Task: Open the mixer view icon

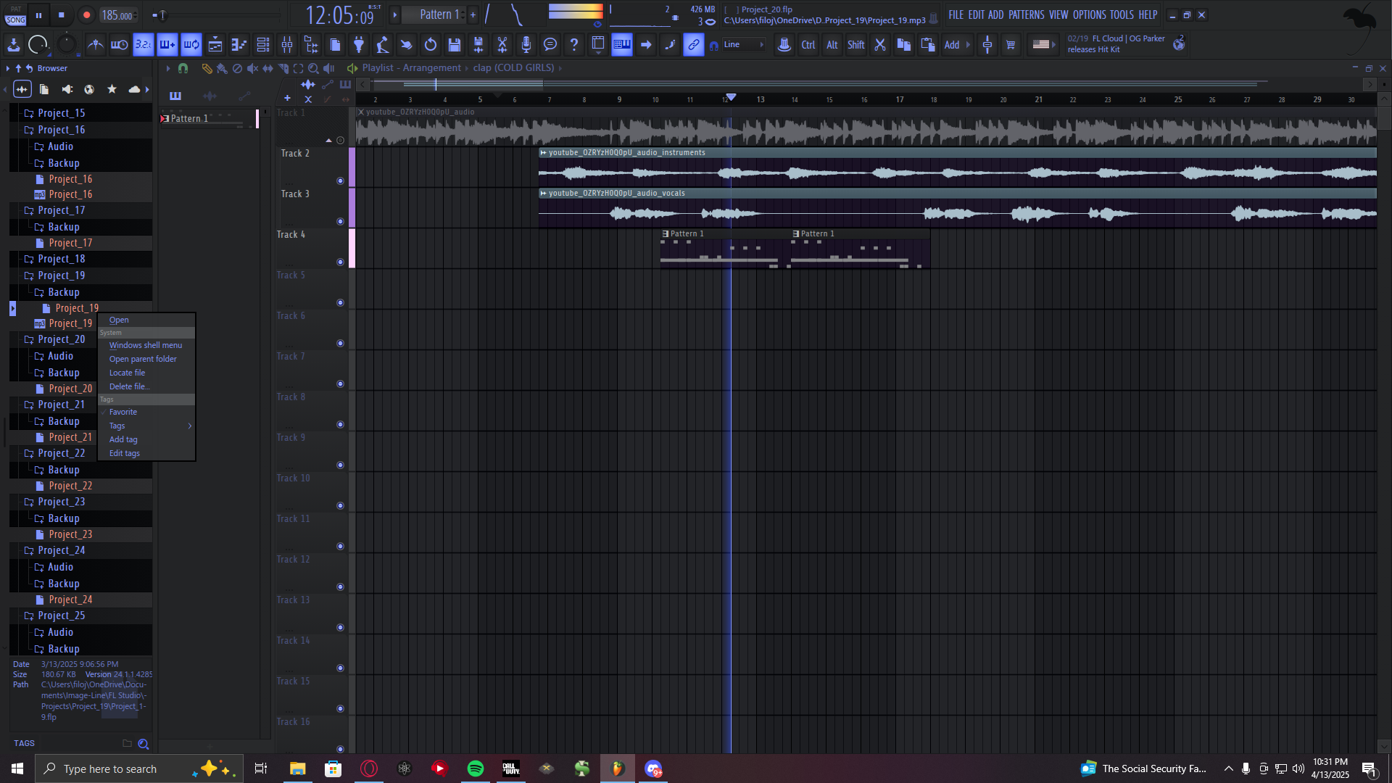Action: coord(287,45)
